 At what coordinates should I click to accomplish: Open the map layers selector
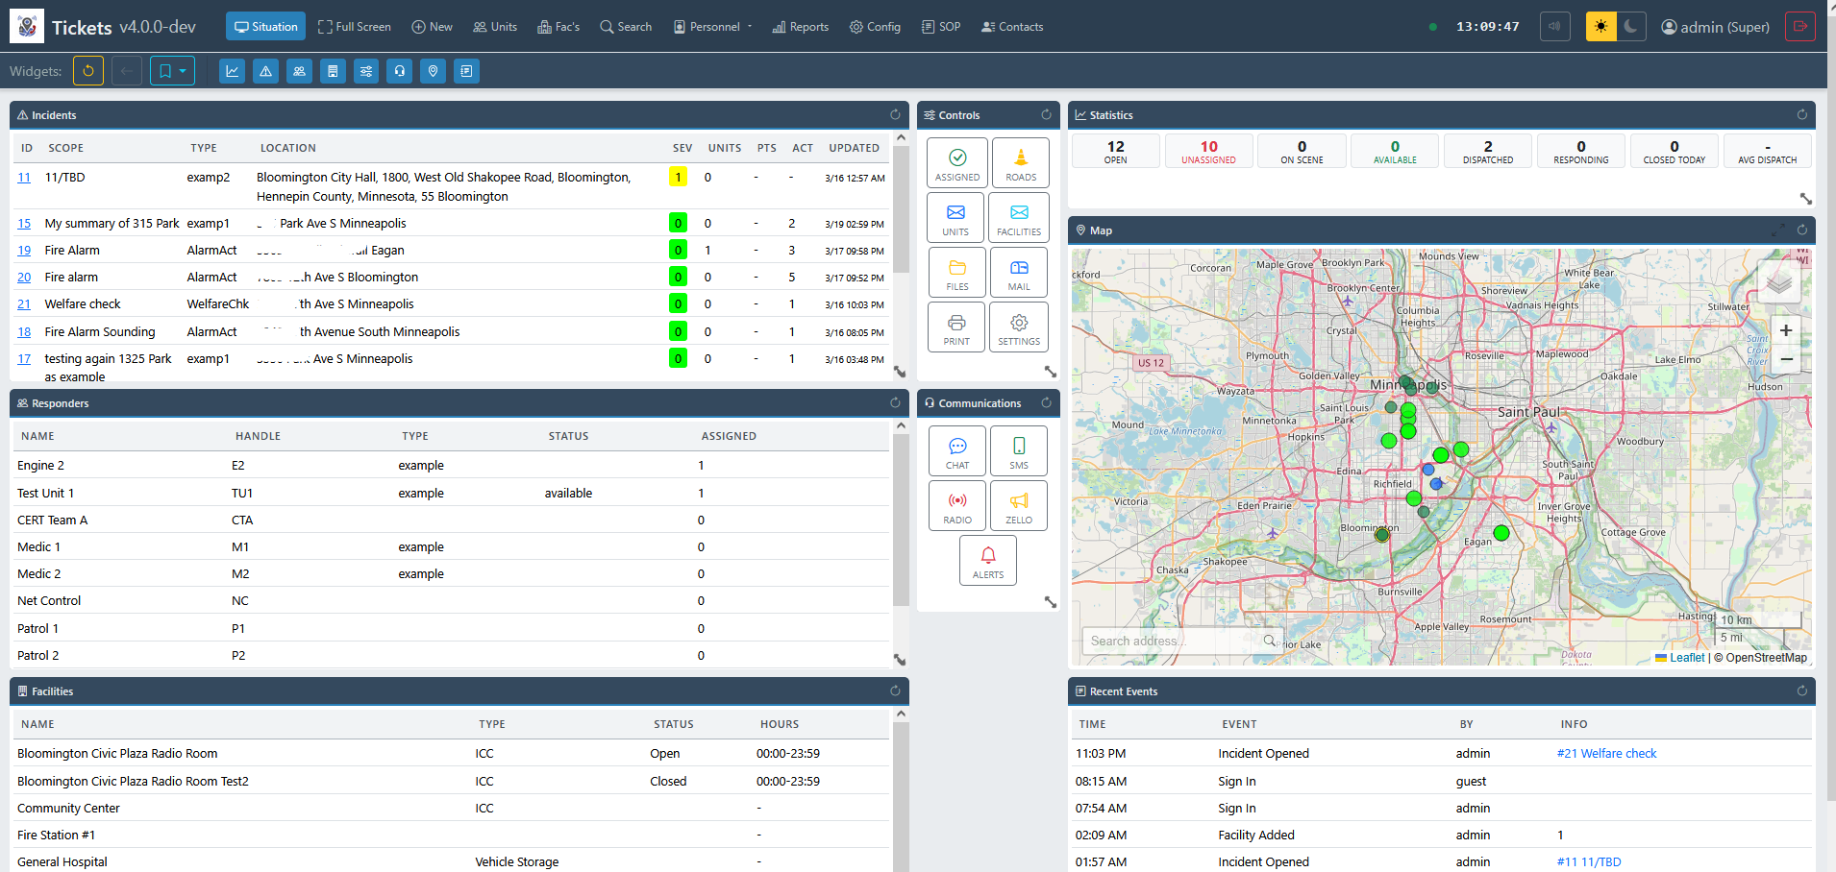1778,283
